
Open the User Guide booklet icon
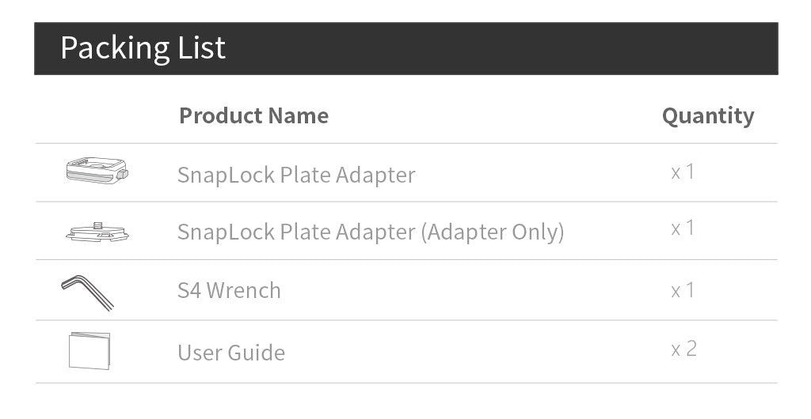pos(89,350)
